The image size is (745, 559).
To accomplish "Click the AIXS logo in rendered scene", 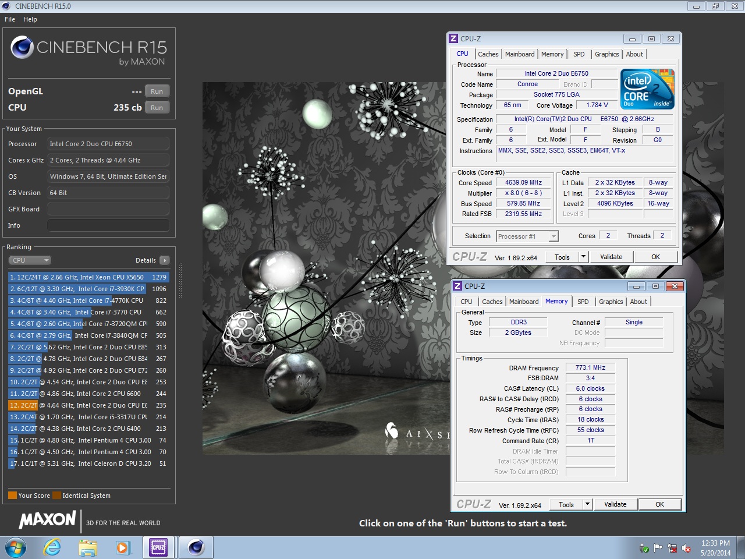I will tap(418, 432).
